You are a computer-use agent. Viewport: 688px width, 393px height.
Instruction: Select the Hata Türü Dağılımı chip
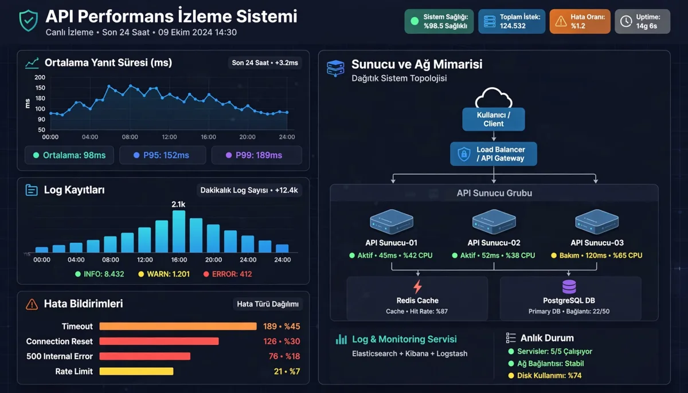[268, 304]
